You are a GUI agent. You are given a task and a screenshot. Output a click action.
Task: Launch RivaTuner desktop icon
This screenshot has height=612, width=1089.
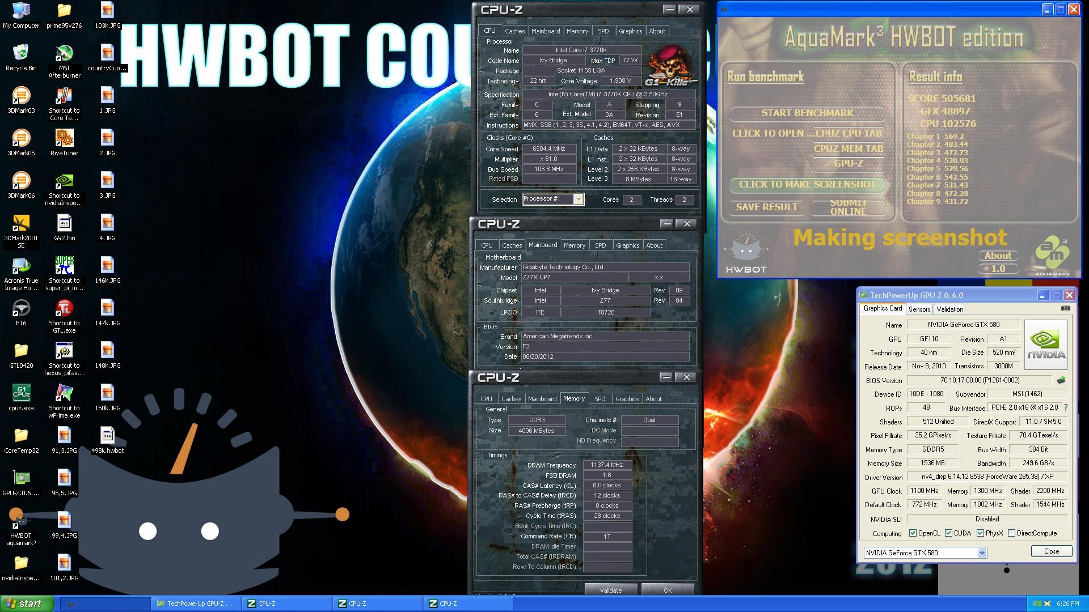pyautogui.click(x=64, y=143)
